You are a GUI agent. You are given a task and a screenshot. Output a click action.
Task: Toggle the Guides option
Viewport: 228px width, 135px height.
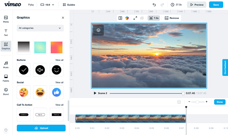click(70, 5)
